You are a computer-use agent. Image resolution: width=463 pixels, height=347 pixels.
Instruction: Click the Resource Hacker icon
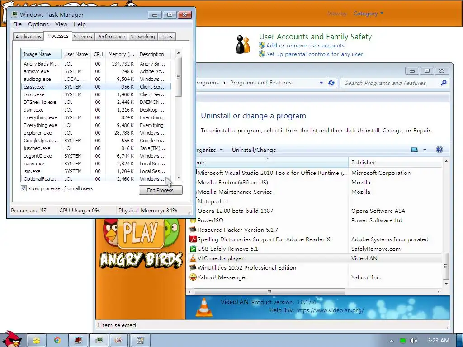(x=193, y=230)
